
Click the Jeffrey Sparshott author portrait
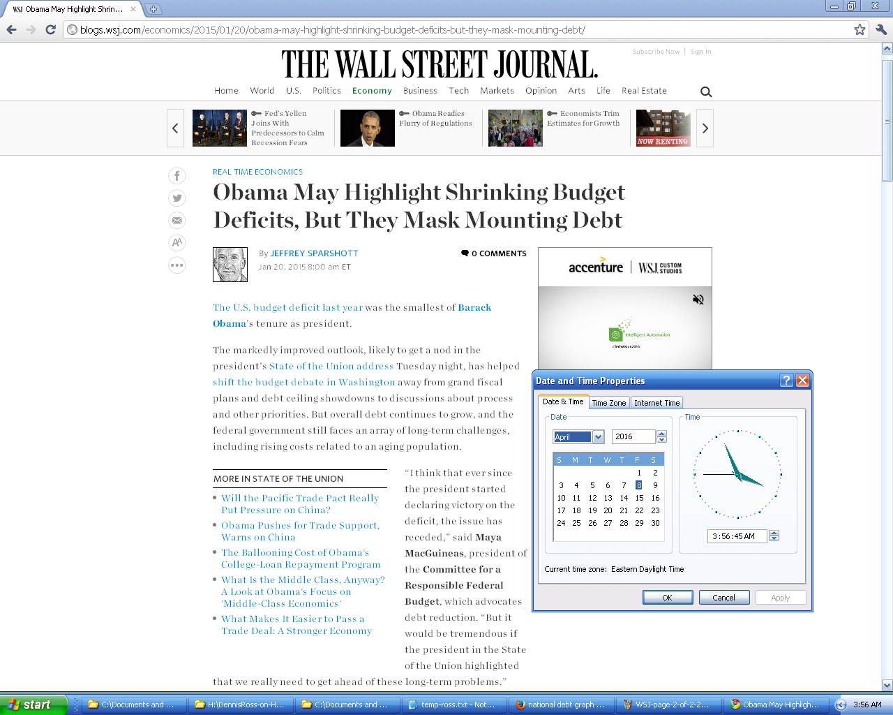(x=230, y=265)
